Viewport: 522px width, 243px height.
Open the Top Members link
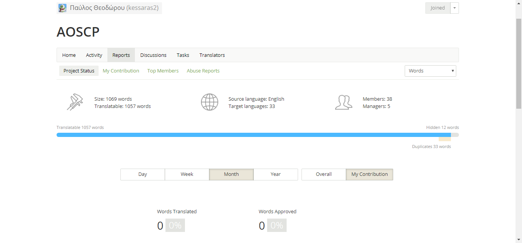(x=163, y=71)
